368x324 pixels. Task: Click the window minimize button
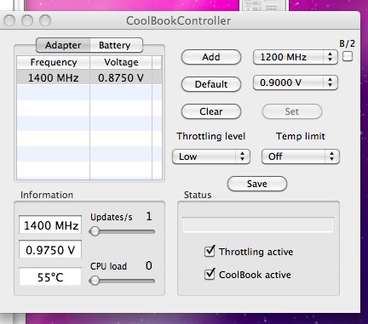click(27, 20)
